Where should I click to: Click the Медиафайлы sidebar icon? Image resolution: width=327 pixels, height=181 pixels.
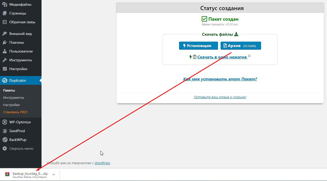coord(5,4)
